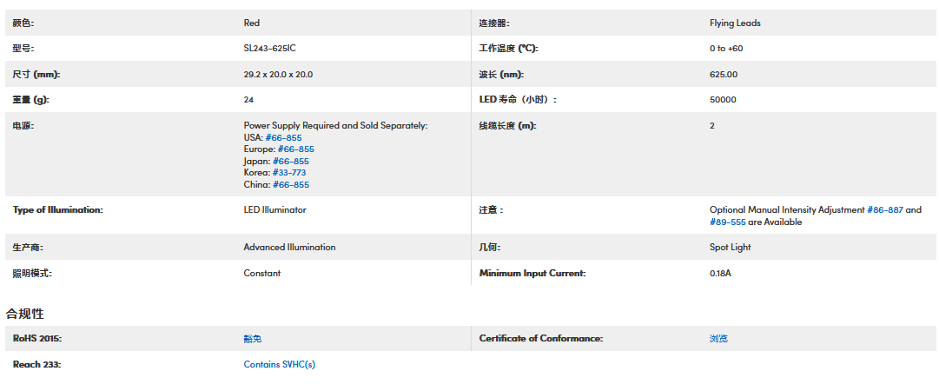Open the Europe power supply #66-855 link
The width and height of the screenshot is (939, 391).
[295, 149]
